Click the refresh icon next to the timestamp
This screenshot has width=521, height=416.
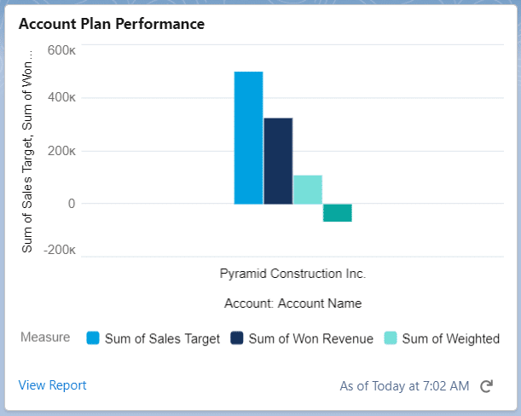coord(487,386)
